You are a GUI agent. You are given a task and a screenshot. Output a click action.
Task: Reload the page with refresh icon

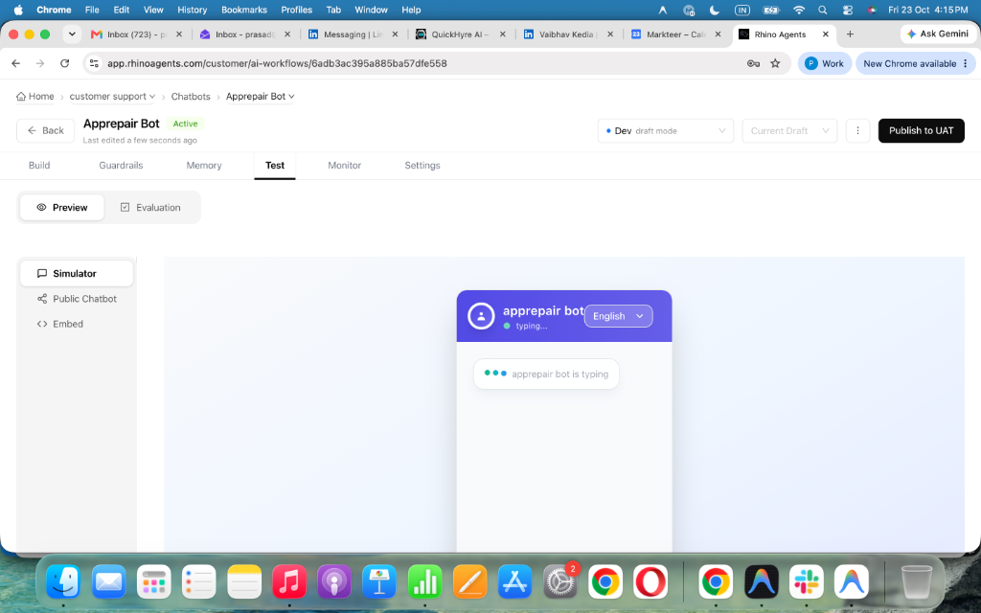(64, 63)
